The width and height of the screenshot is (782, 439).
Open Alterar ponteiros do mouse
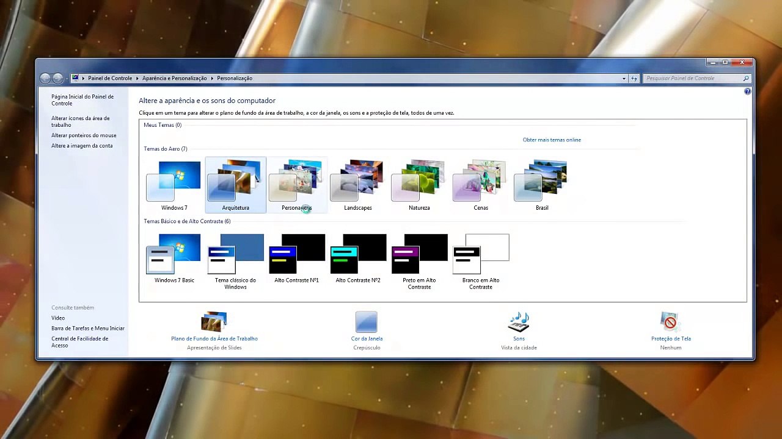click(x=84, y=135)
